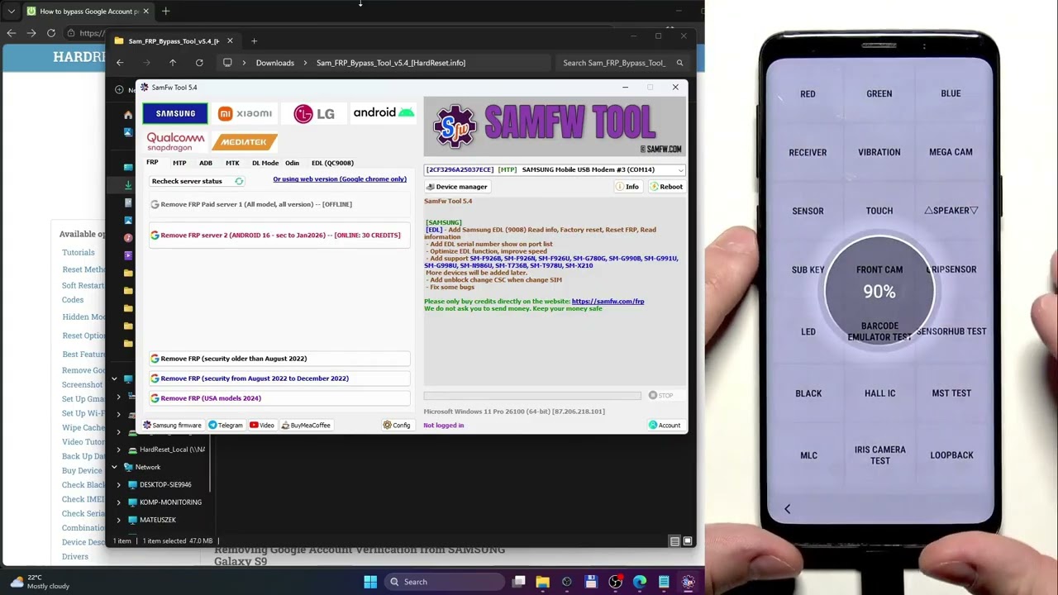The image size is (1058, 595).
Task: Open a new browser tab
Action: click(x=165, y=12)
